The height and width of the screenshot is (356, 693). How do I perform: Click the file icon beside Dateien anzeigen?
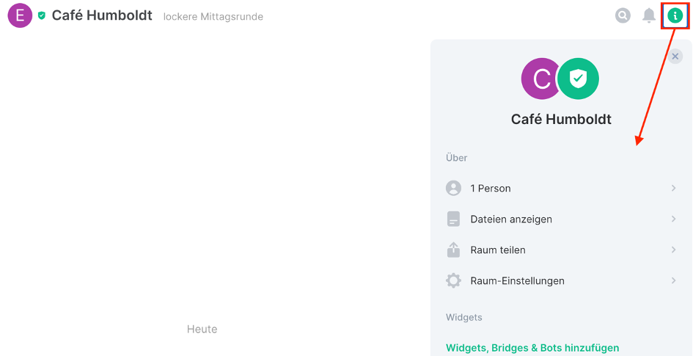click(453, 219)
